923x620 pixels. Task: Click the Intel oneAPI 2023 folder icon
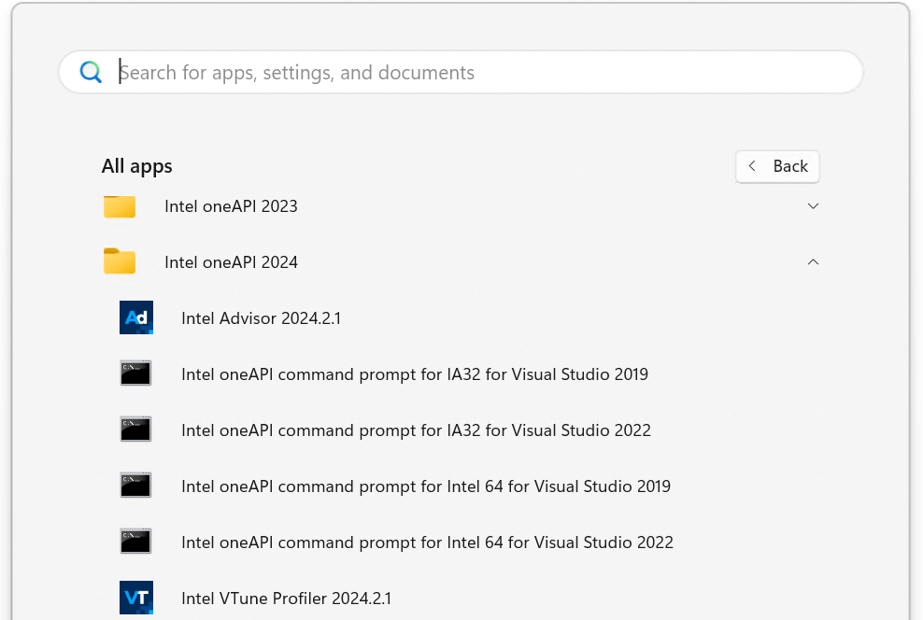click(120, 206)
